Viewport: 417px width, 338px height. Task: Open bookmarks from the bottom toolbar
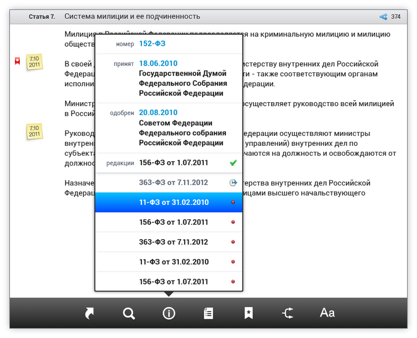[x=249, y=313]
